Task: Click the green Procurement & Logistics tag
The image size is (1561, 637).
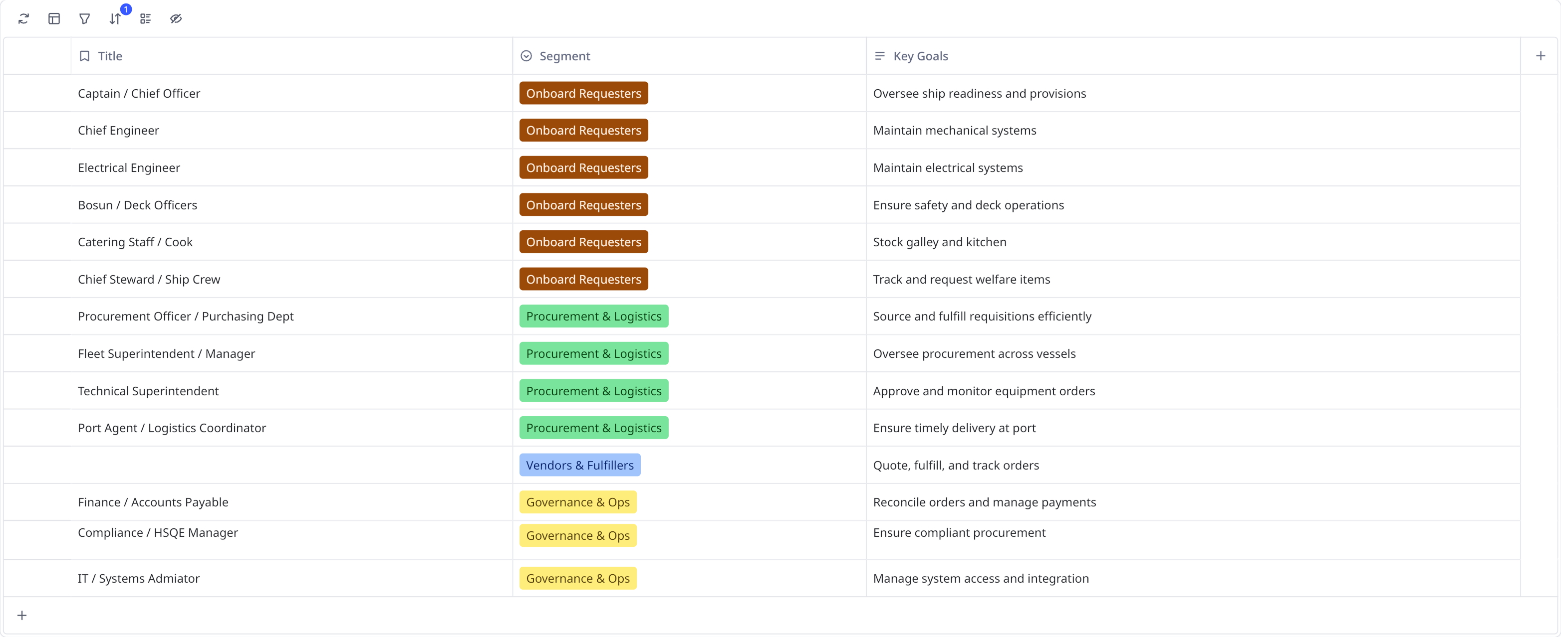Action: (x=593, y=316)
